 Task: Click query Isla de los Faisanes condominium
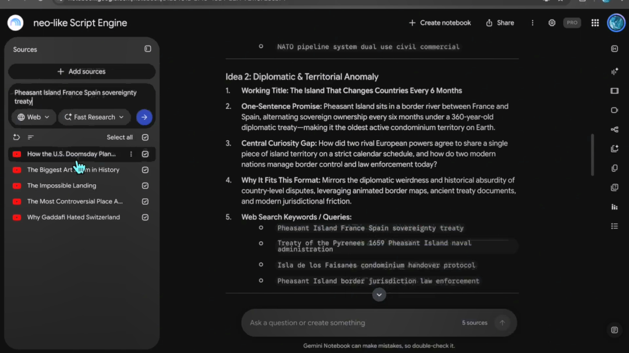[376, 265]
